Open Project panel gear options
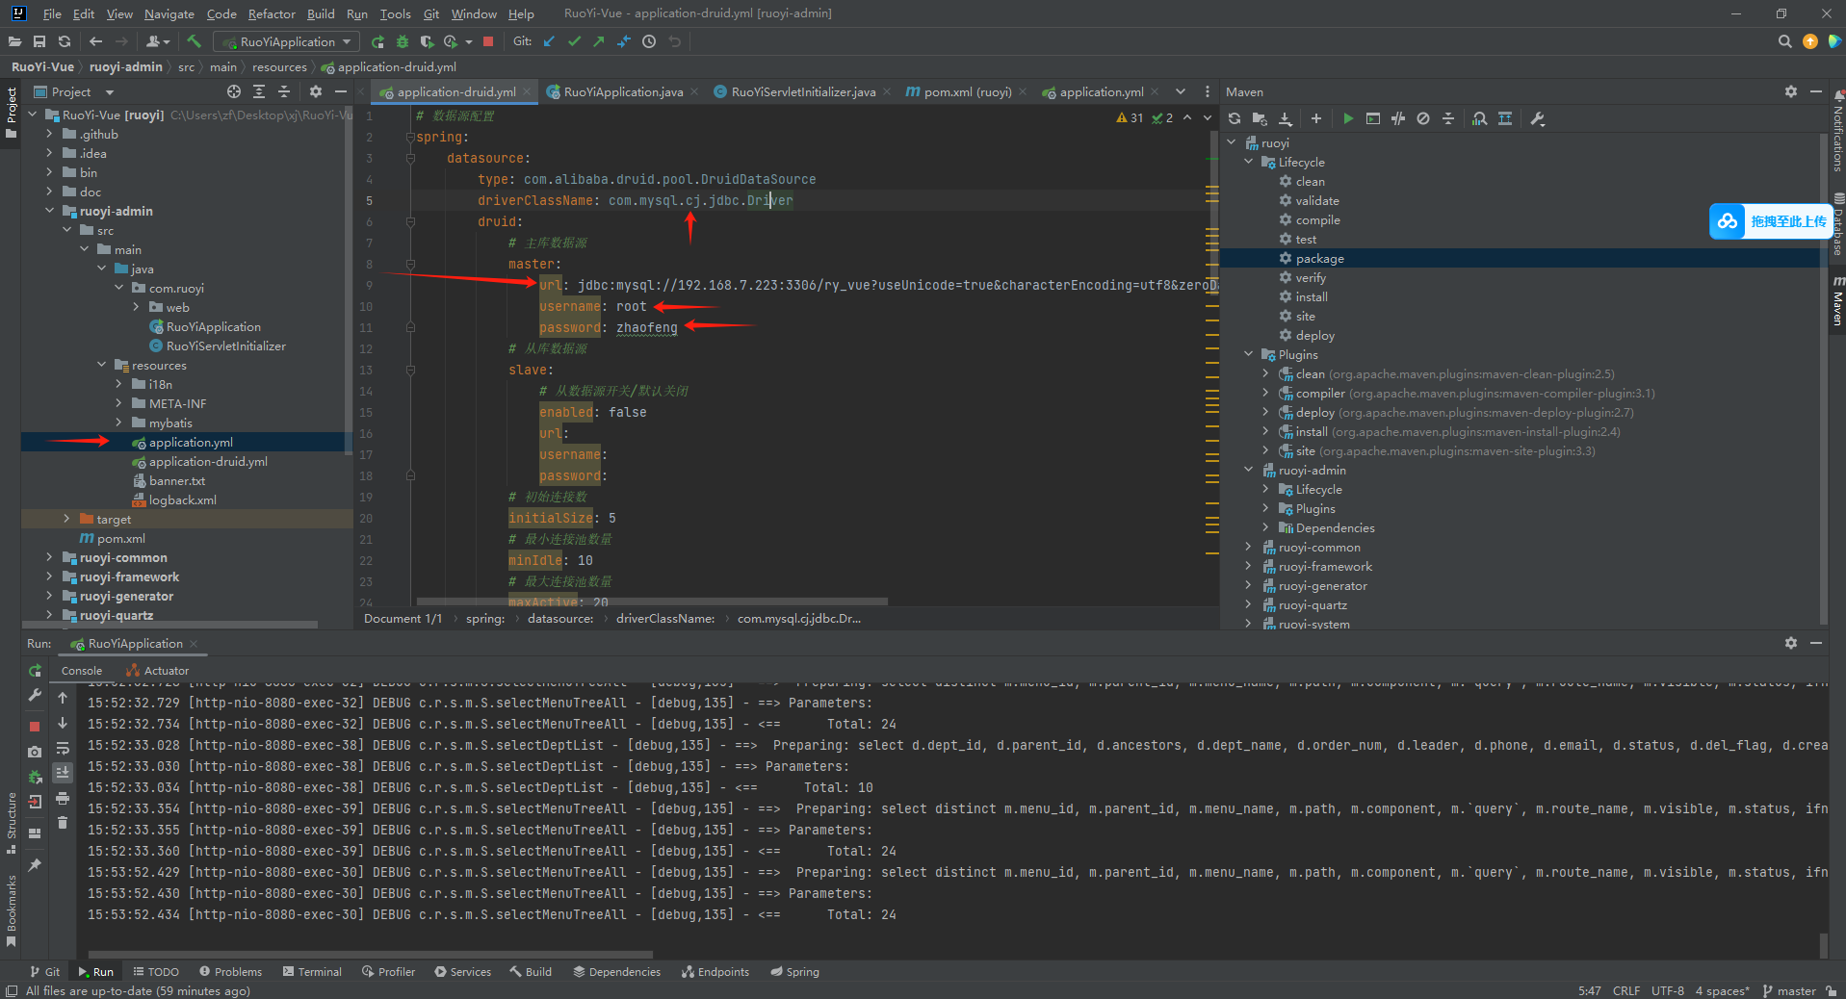Screen dimensions: 1846x999 pyautogui.click(x=316, y=91)
